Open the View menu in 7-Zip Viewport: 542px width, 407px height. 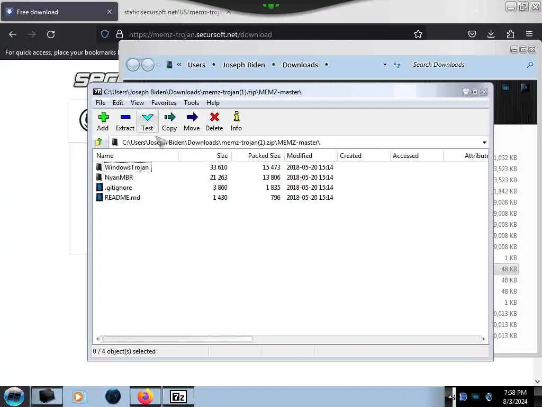click(x=137, y=103)
